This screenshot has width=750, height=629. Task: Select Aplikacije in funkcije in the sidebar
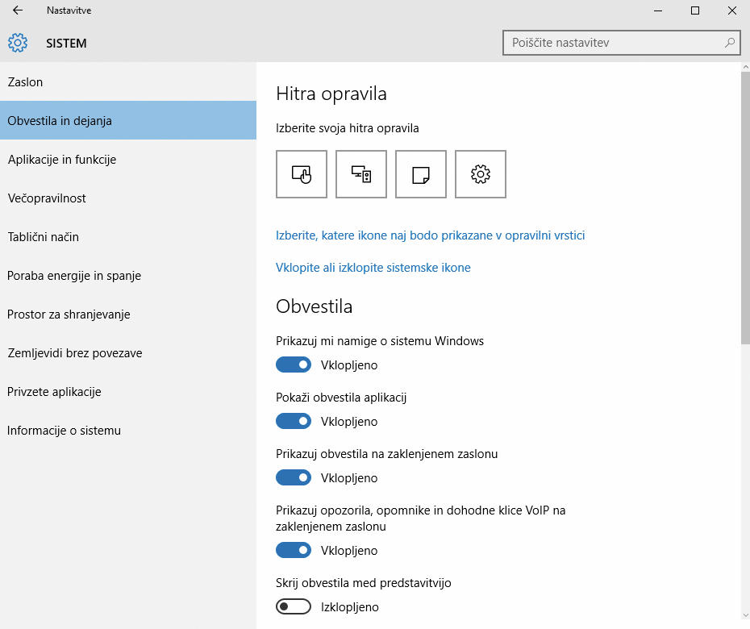click(128, 160)
